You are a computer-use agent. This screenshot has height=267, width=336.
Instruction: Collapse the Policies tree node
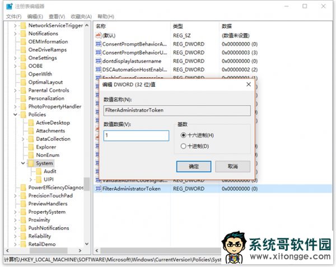click(x=15, y=114)
